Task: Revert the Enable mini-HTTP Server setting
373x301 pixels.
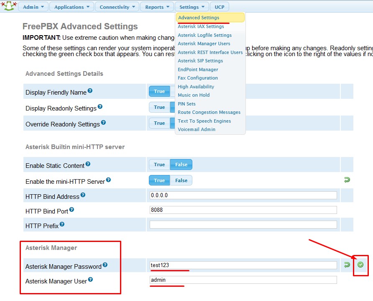Action: 347,180
